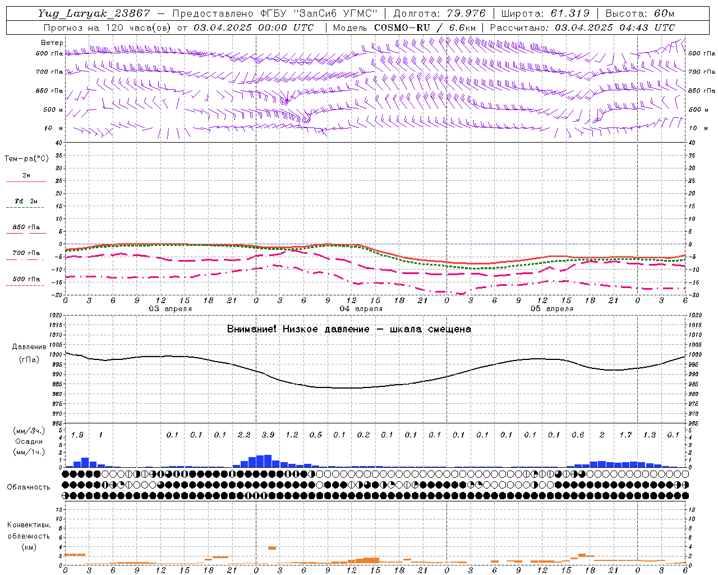
Task: Click the 05 апреля date label
Action: [x=552, y=309]
